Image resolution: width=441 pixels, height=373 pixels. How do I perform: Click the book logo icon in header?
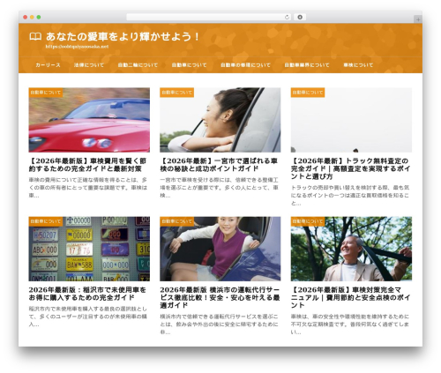[x=35, y=37]
